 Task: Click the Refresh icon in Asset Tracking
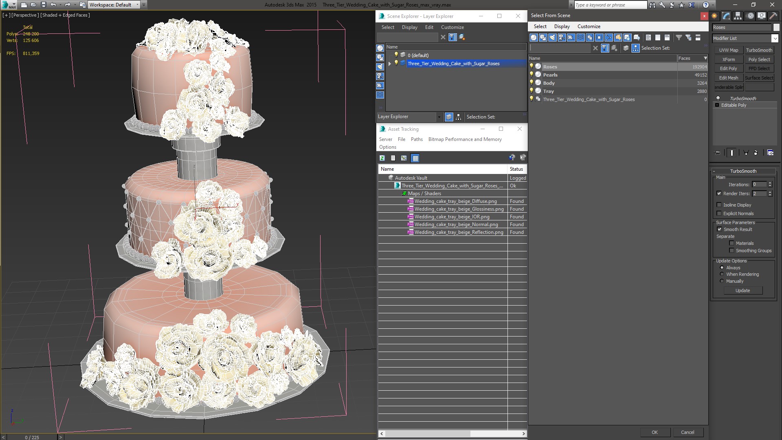[382, 158]
